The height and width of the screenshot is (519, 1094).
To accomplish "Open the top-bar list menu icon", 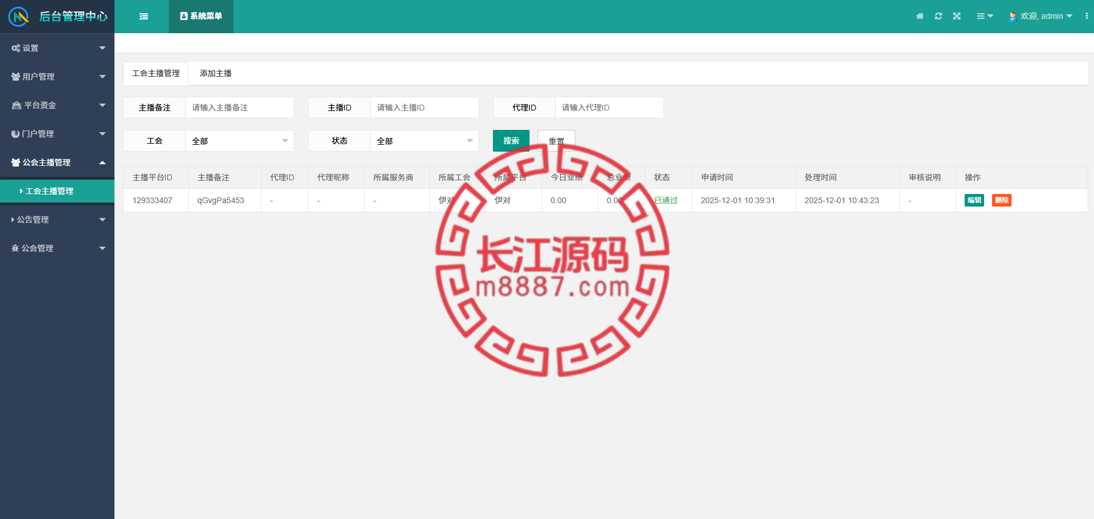I will click(985, 16).
